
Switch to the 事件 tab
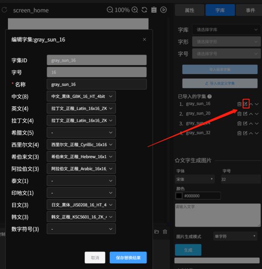click(x=250, y=10)
